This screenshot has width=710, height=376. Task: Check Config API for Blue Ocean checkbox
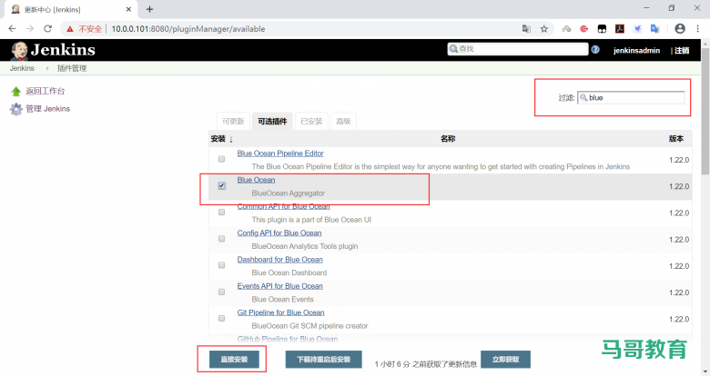[x=221, y=239]
